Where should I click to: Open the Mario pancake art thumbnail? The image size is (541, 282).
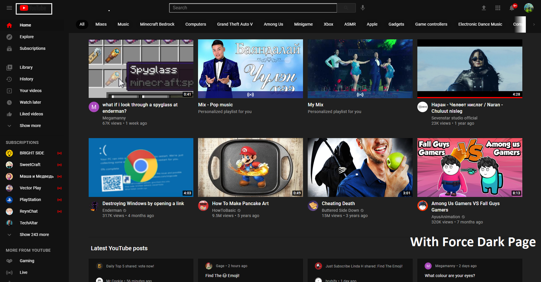[251, 168]
